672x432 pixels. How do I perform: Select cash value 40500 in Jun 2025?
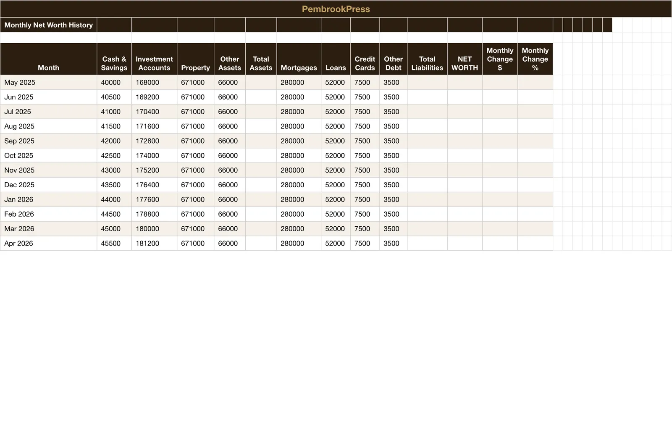coord(114,97)
